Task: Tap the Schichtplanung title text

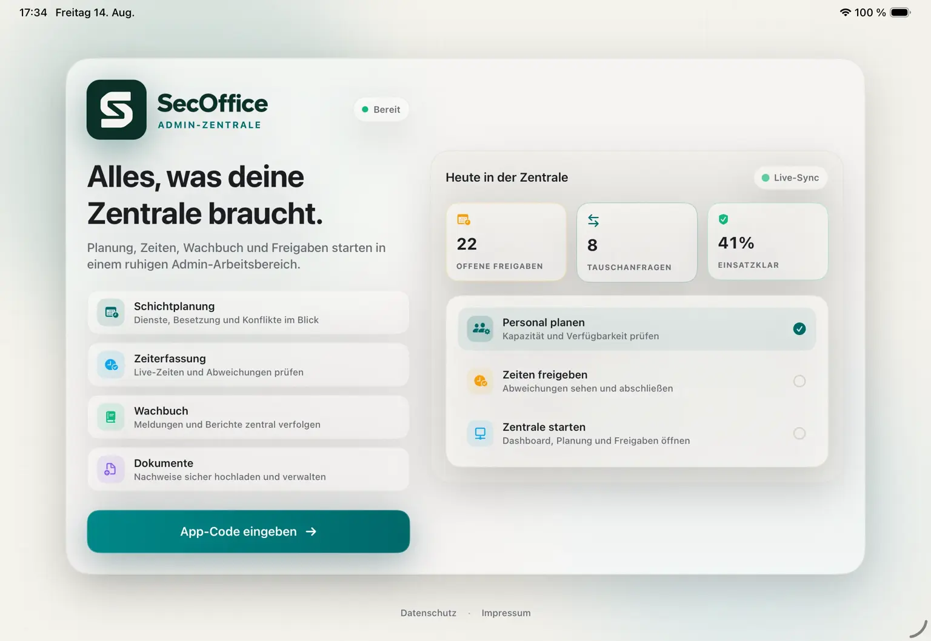Action: (x=175, y=307)
